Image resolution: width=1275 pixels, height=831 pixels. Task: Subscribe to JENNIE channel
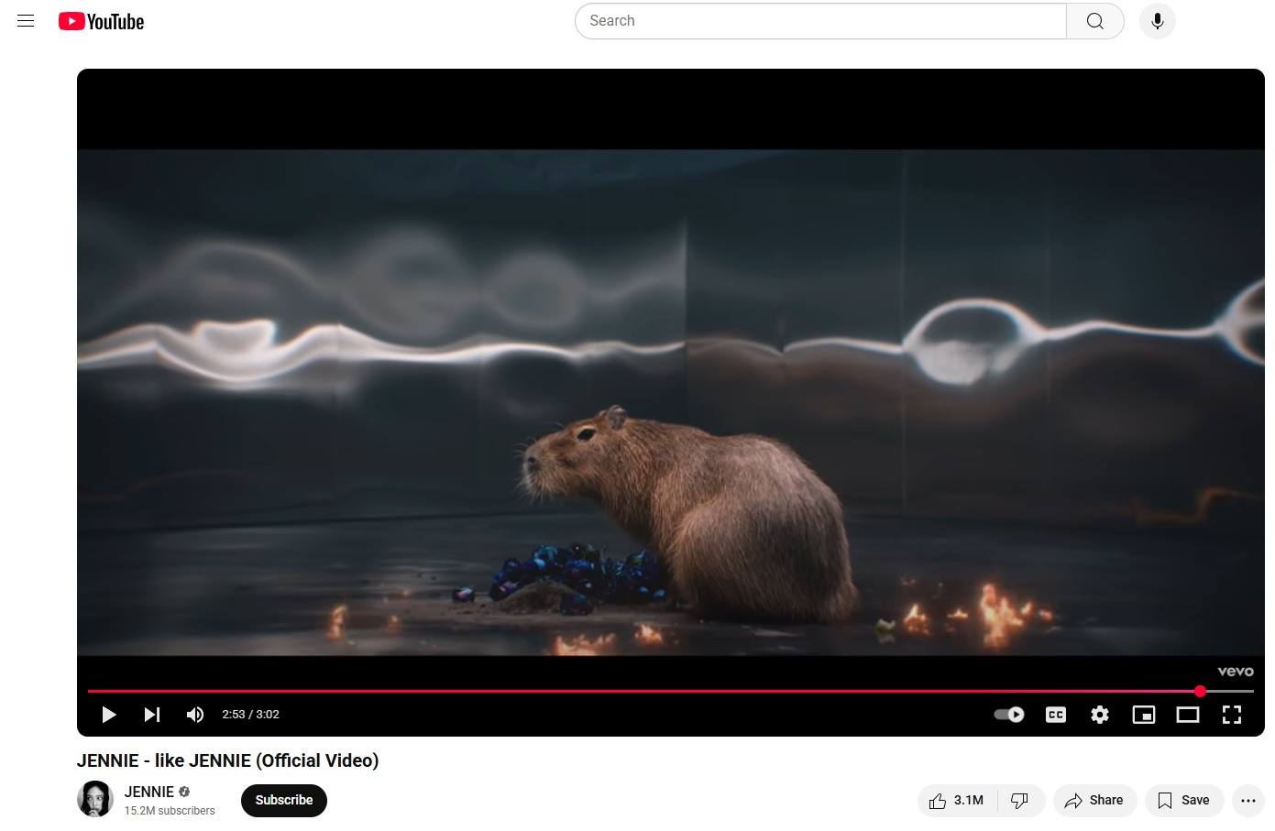click(x=284, y=801)
